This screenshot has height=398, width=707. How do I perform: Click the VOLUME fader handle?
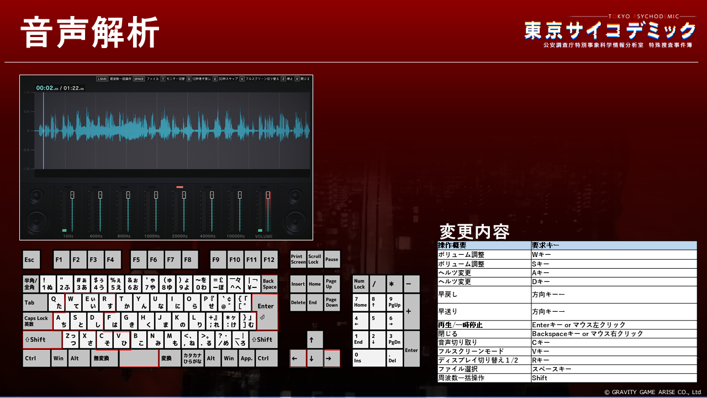click(x=268, y=195)
